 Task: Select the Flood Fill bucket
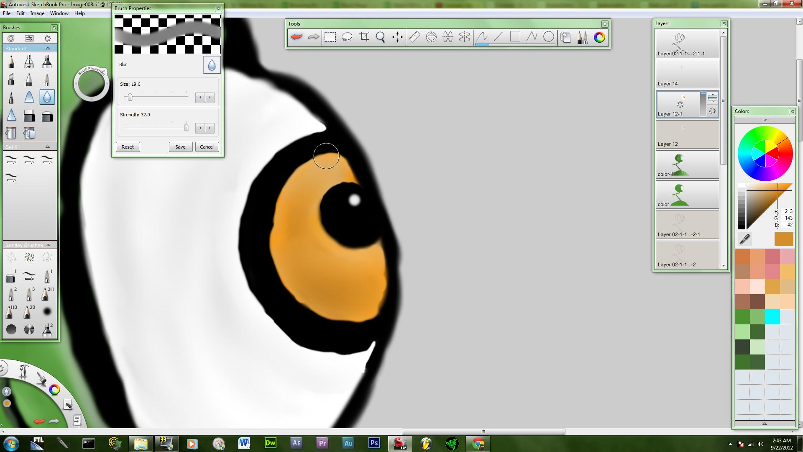point(11,133)
